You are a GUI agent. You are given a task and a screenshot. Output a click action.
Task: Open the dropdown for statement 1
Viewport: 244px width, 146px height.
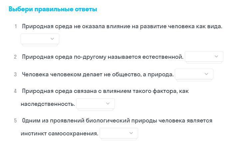(x=40, y=39)
